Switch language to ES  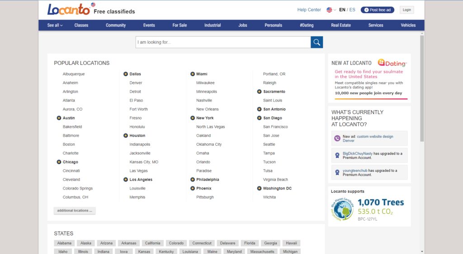click(x=352, y=10)
